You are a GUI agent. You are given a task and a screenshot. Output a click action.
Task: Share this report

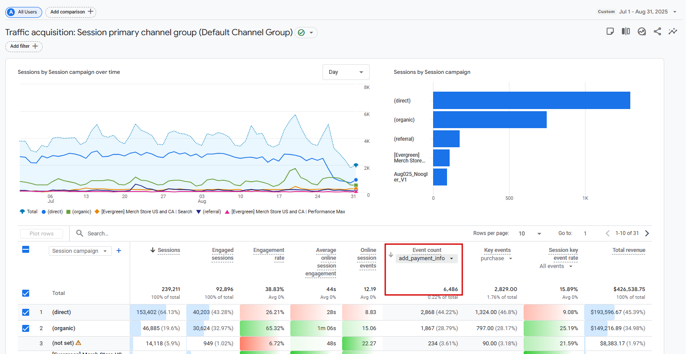(x=657, y=31)
